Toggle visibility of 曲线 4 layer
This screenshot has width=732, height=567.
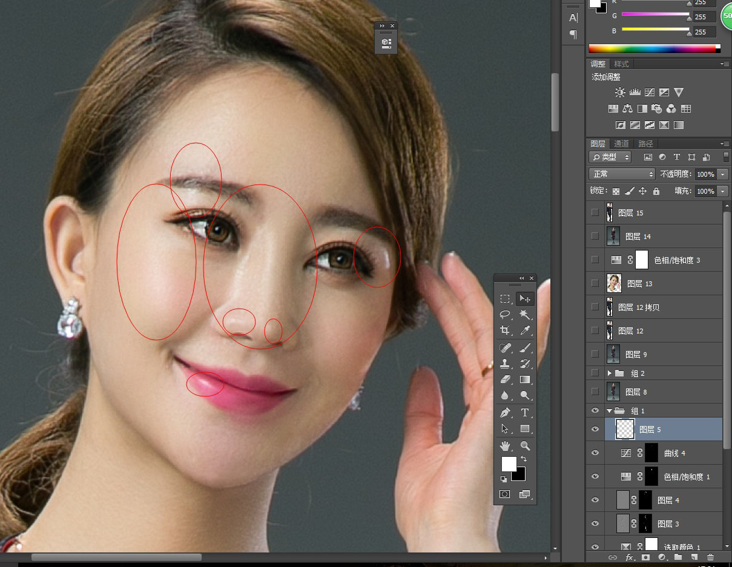coord(595,453)
